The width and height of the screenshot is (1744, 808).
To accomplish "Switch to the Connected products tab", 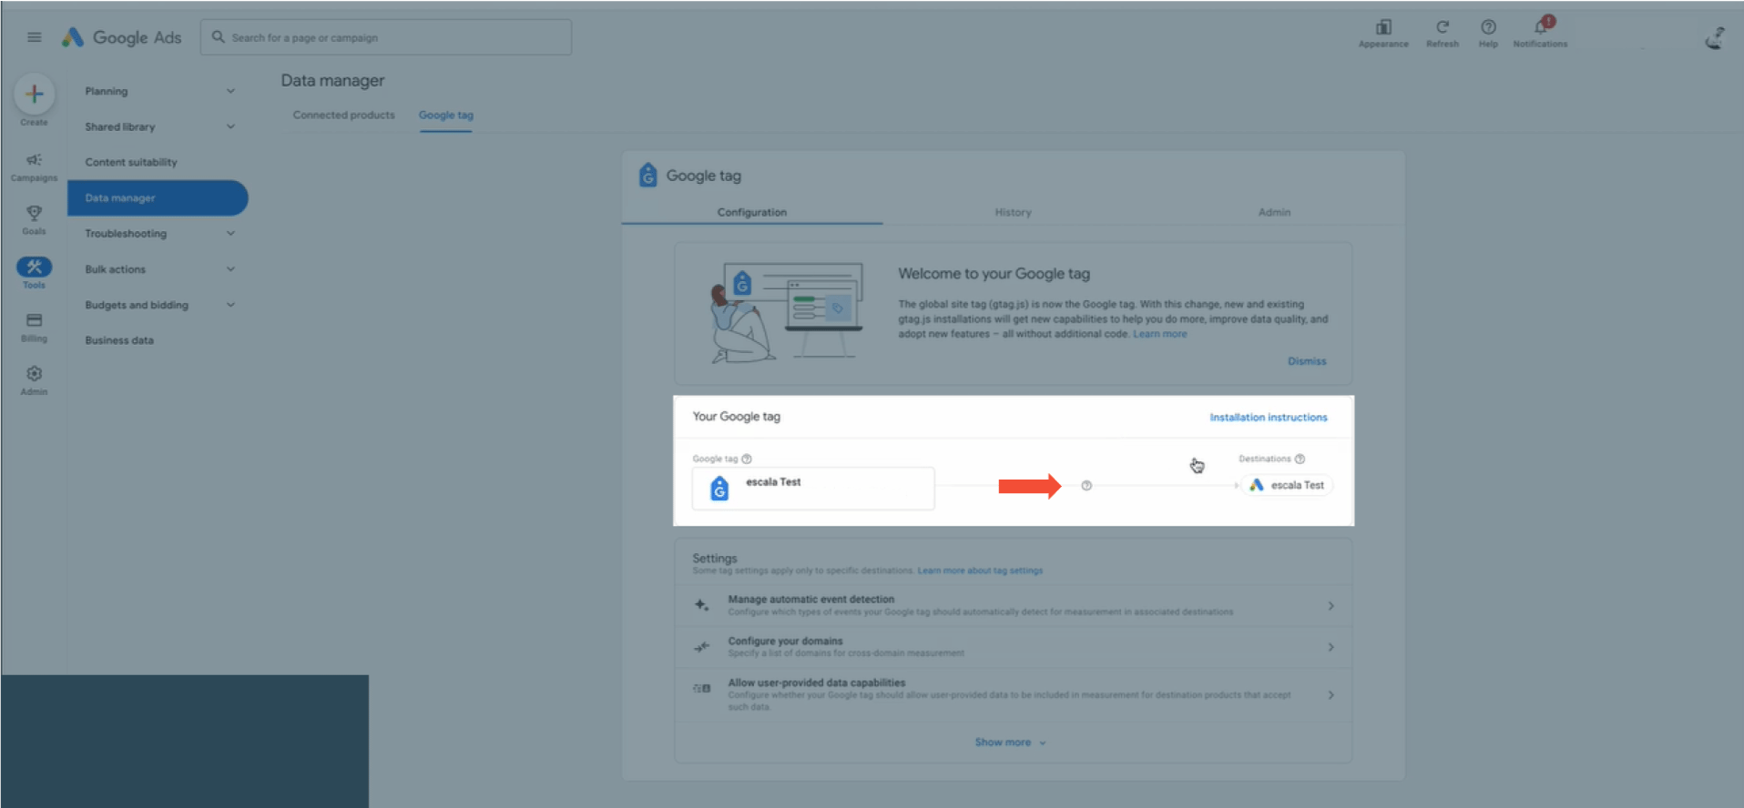I will [343, 116].
